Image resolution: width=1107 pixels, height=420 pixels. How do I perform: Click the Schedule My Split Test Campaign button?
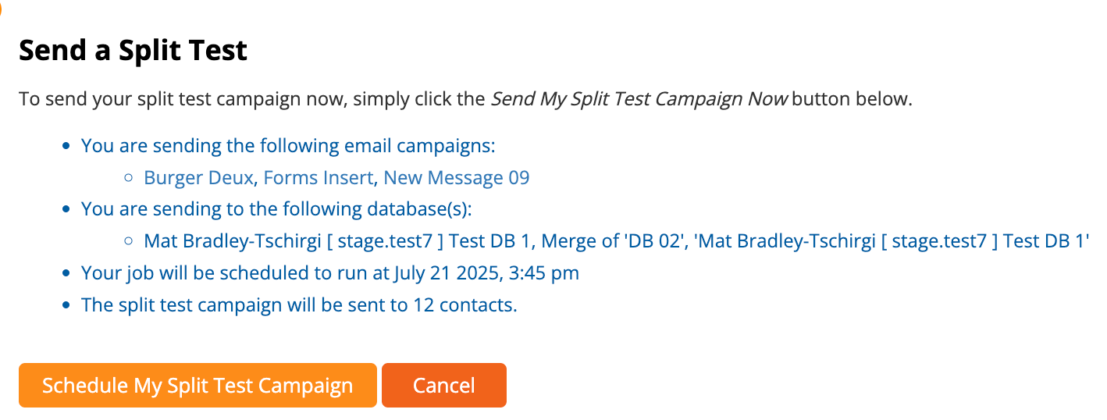click(x=198, y=386)
